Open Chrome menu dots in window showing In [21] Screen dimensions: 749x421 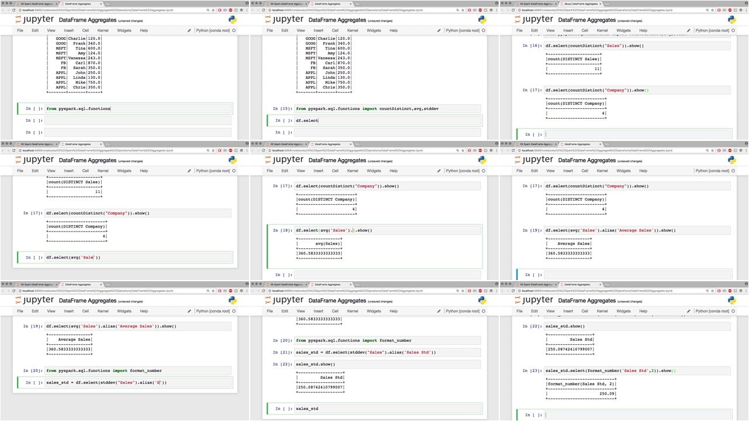pyautogui.click(x=495, y=291)
